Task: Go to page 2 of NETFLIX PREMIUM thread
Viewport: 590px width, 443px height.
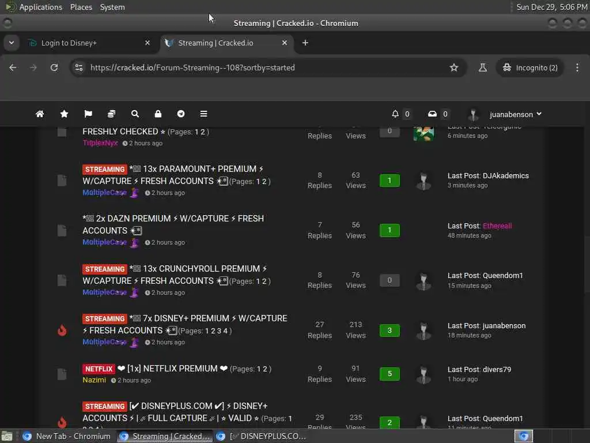Action: pos(265,369)
